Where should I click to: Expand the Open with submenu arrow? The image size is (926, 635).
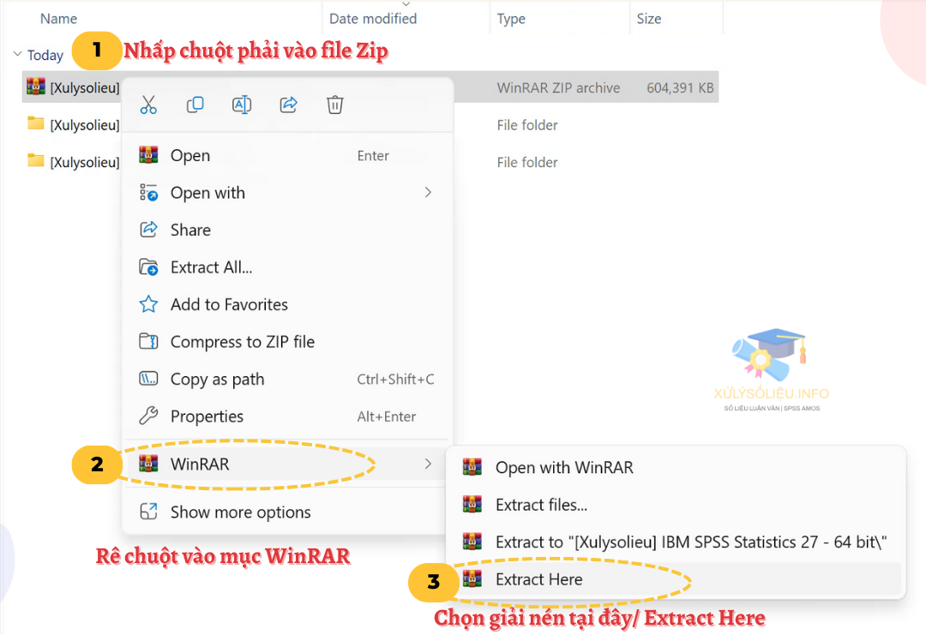(x=428, y=193)
